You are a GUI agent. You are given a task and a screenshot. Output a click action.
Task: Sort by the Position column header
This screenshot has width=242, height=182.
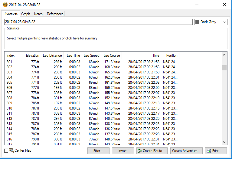[170, 56]
